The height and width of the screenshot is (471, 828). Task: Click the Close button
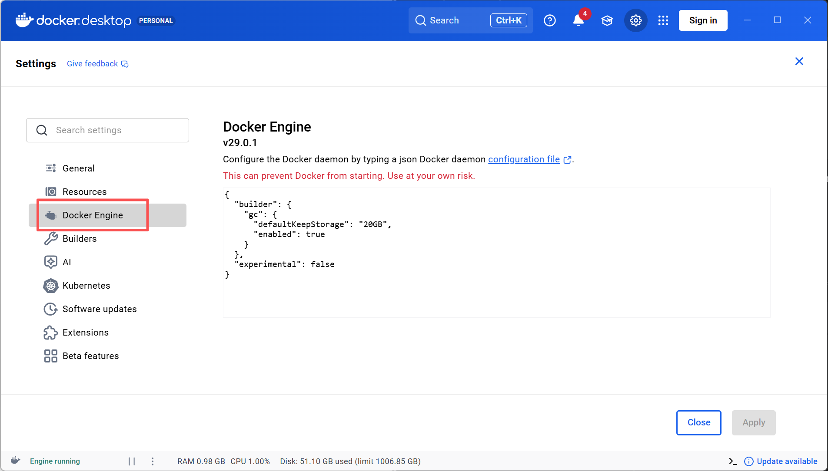(x=698, y=422)
